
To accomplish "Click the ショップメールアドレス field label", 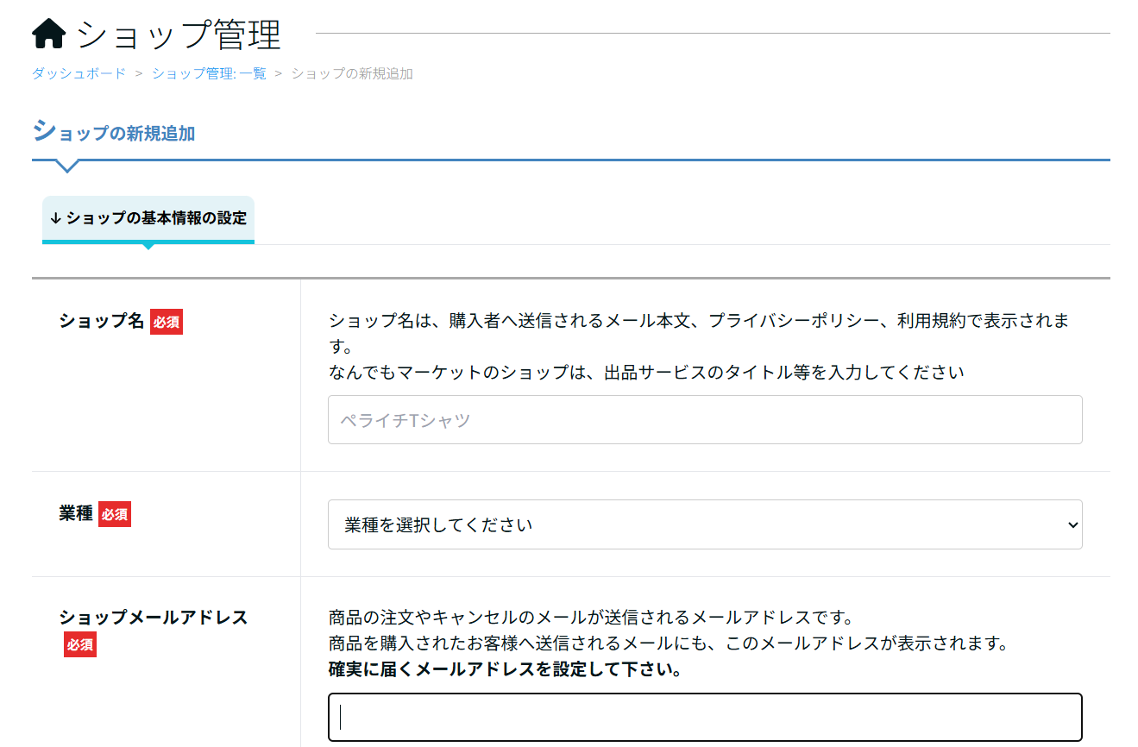I will [153, 618].
